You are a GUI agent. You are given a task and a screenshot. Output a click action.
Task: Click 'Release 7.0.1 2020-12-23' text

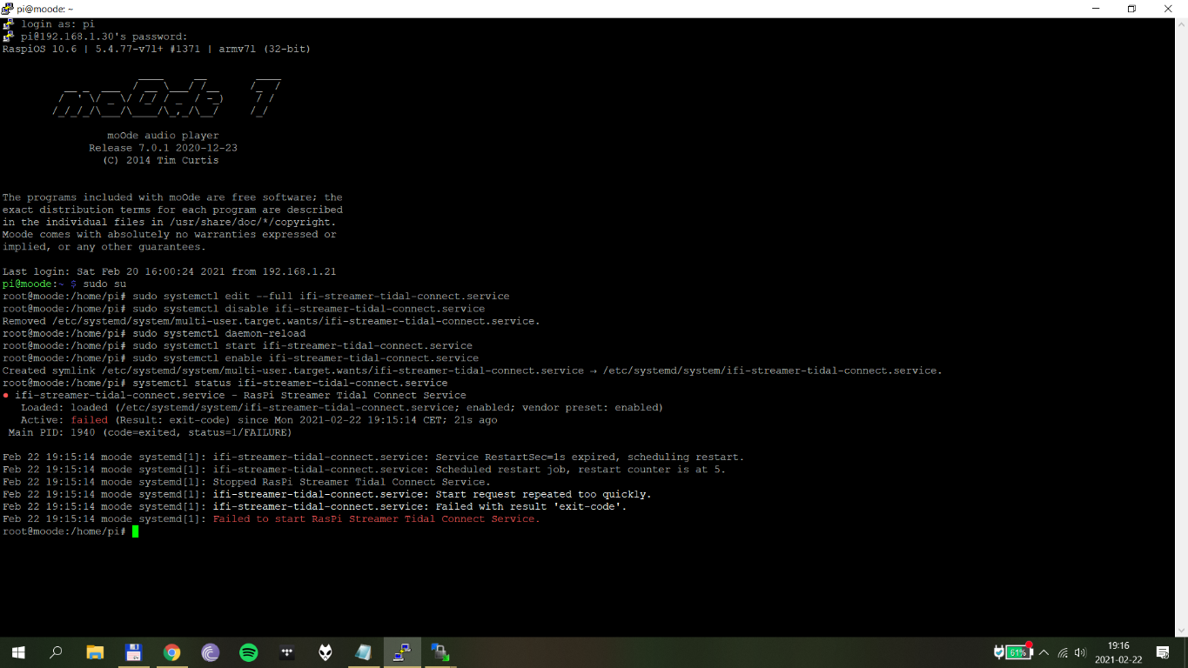click(163, 148)
